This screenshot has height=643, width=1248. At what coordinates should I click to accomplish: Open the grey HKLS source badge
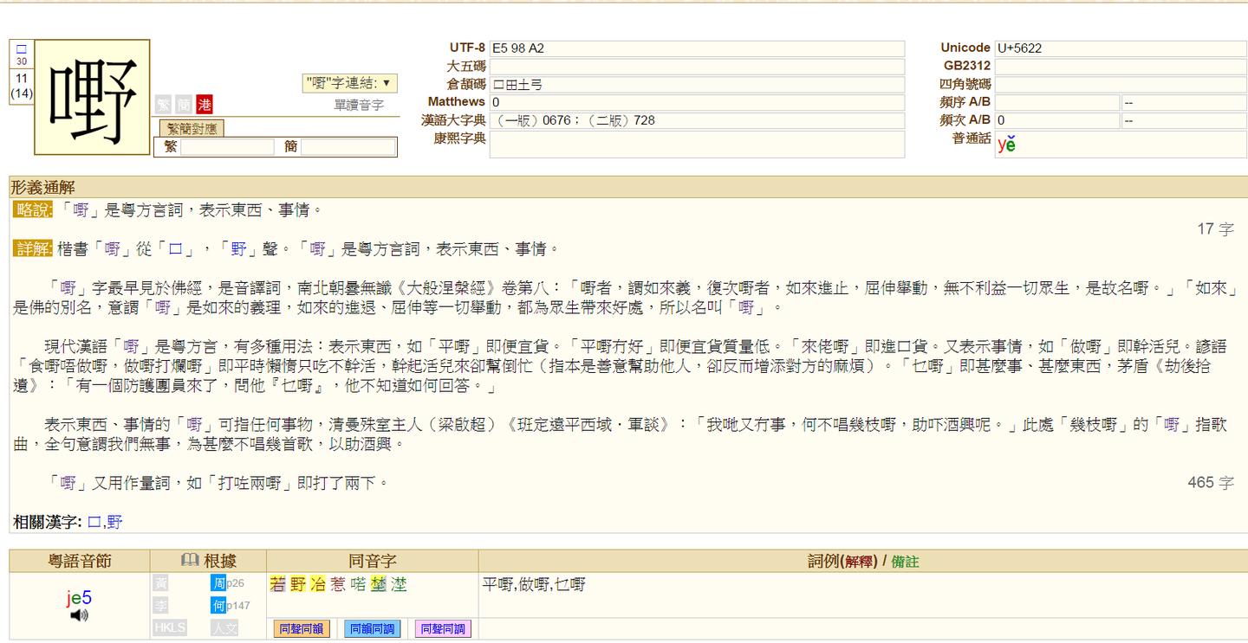coord(170,627)
